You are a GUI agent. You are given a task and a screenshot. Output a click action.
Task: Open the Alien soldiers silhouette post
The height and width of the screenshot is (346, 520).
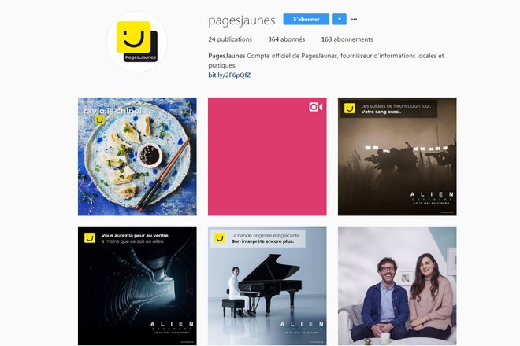(397, 156)
